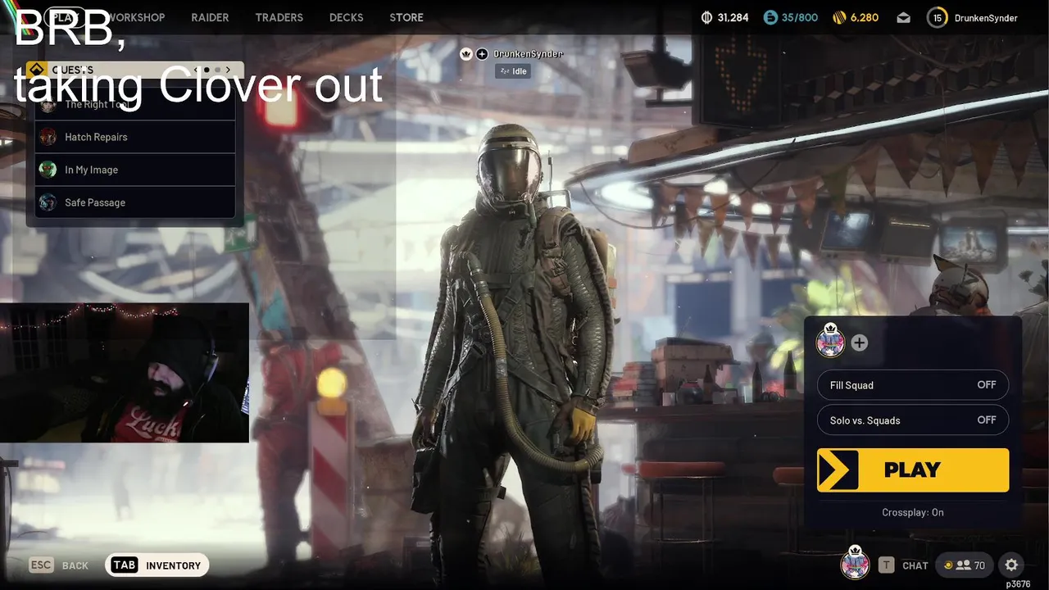
Task: Click the yellow PLAY button
Action: pyautogui.click(x=913, y=470)
